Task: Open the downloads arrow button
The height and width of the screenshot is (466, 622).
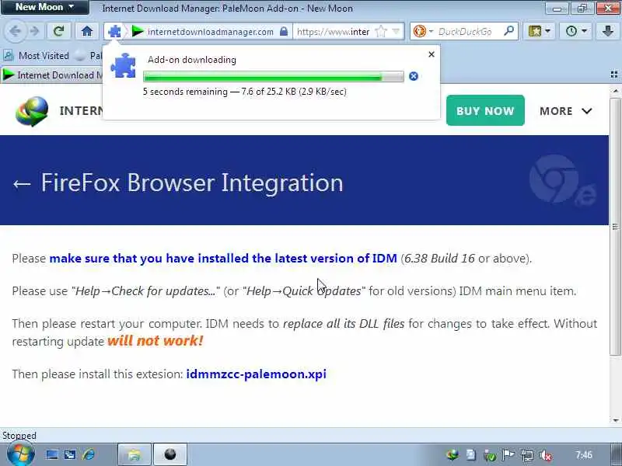Action: [608, 31]
